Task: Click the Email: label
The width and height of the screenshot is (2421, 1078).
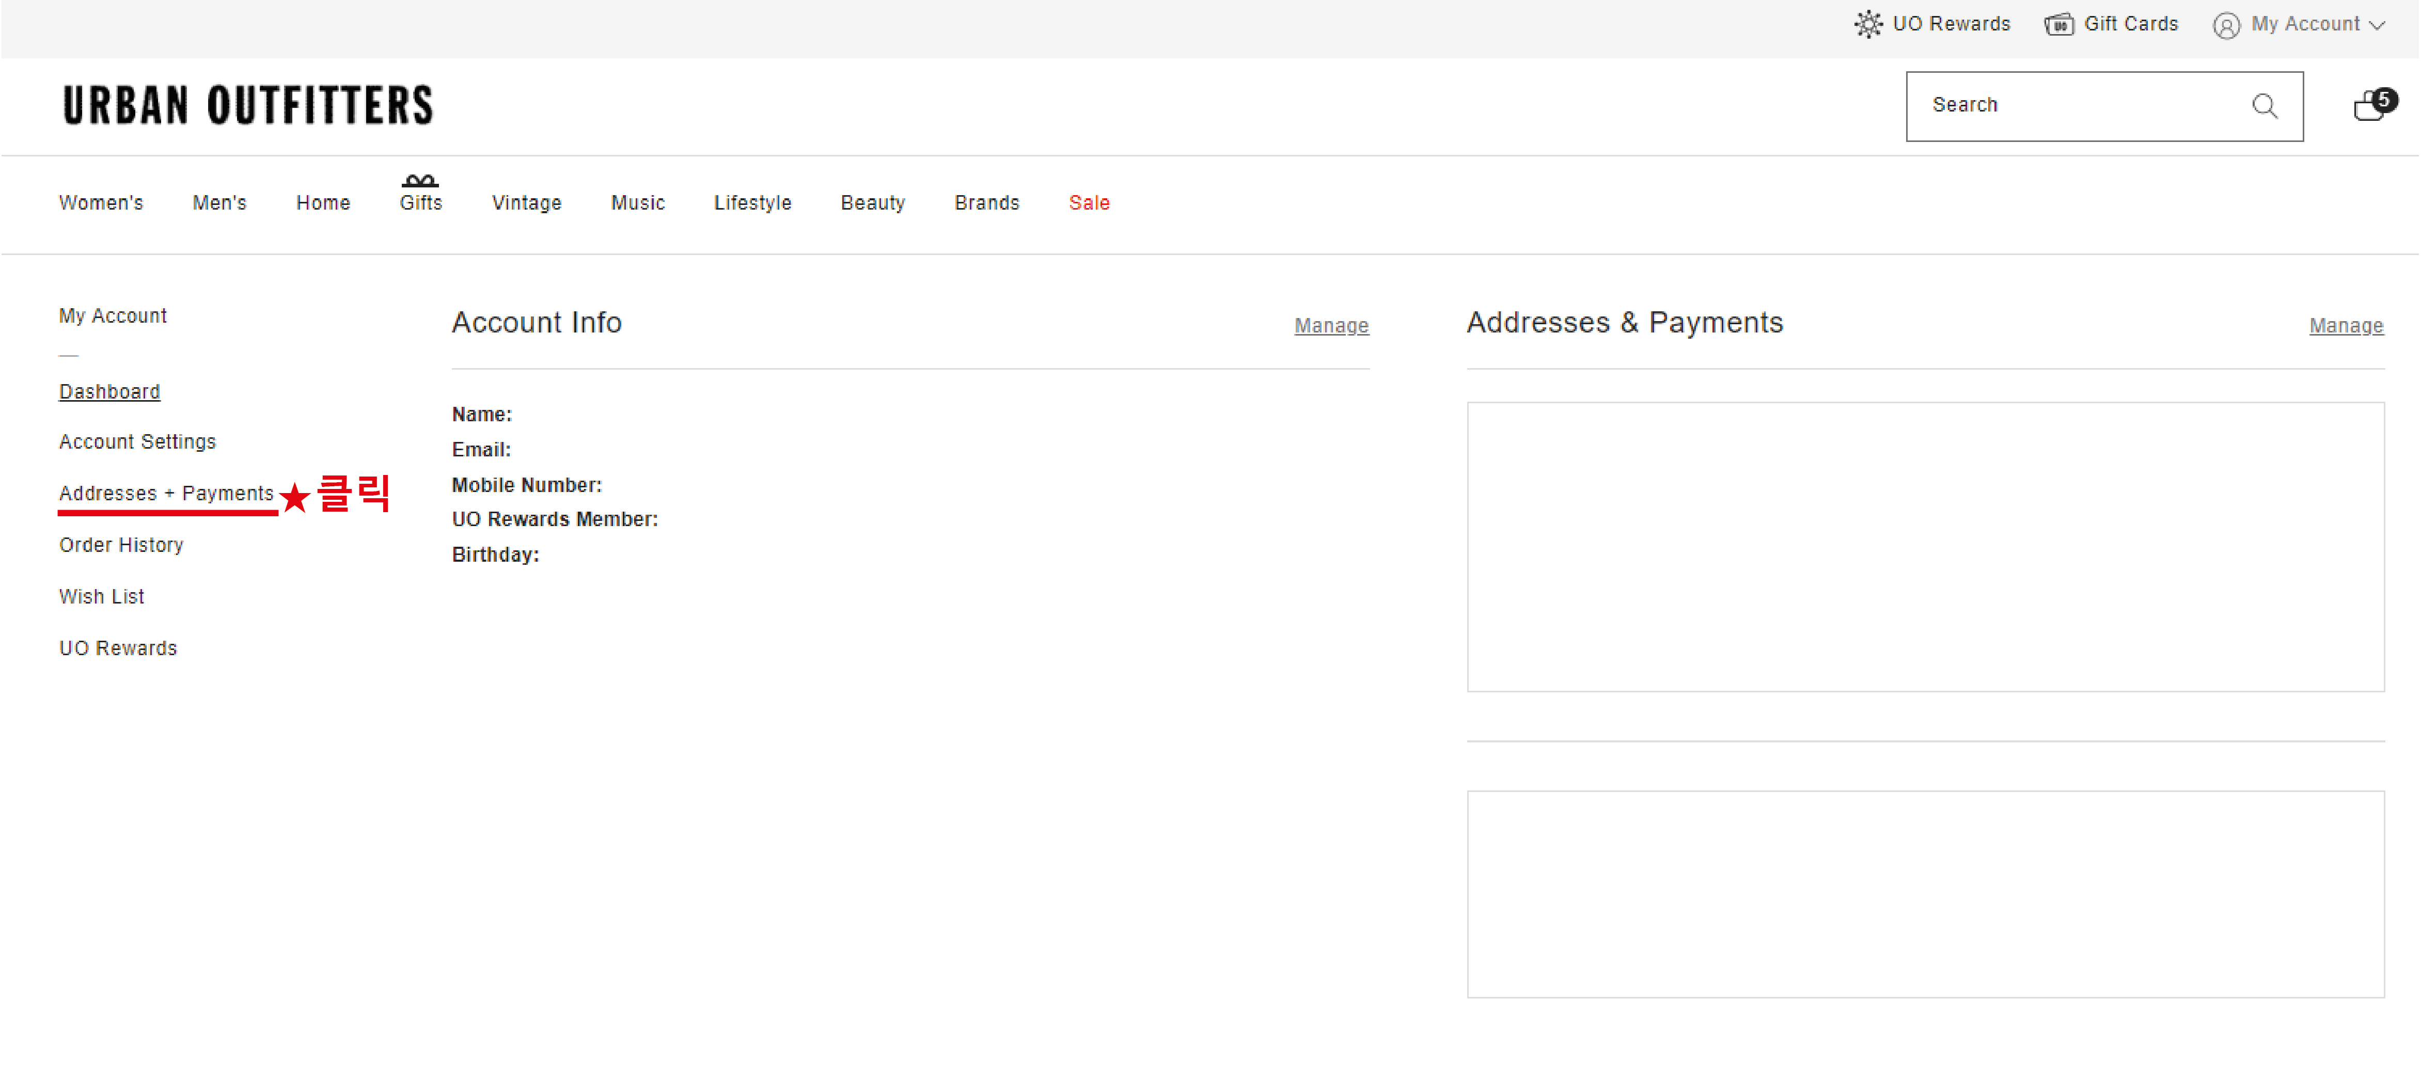Action: pos(481,450)
